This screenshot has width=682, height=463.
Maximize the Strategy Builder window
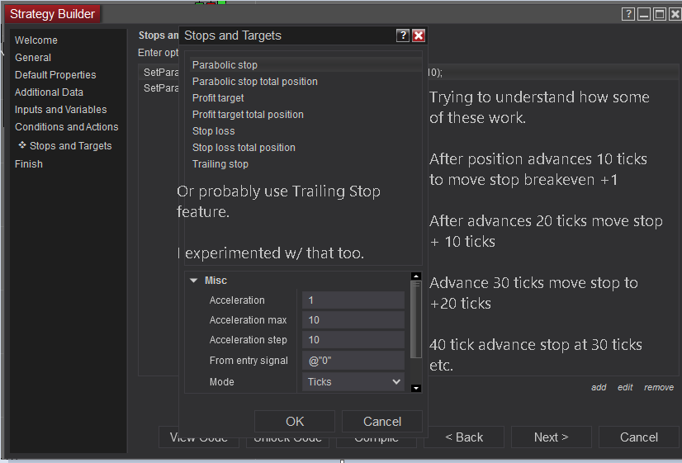(660, 14)
